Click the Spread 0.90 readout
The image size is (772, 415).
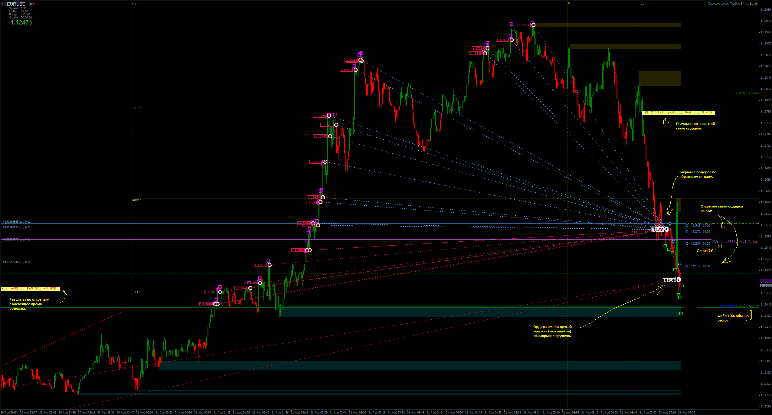click(x=18, y=8)
